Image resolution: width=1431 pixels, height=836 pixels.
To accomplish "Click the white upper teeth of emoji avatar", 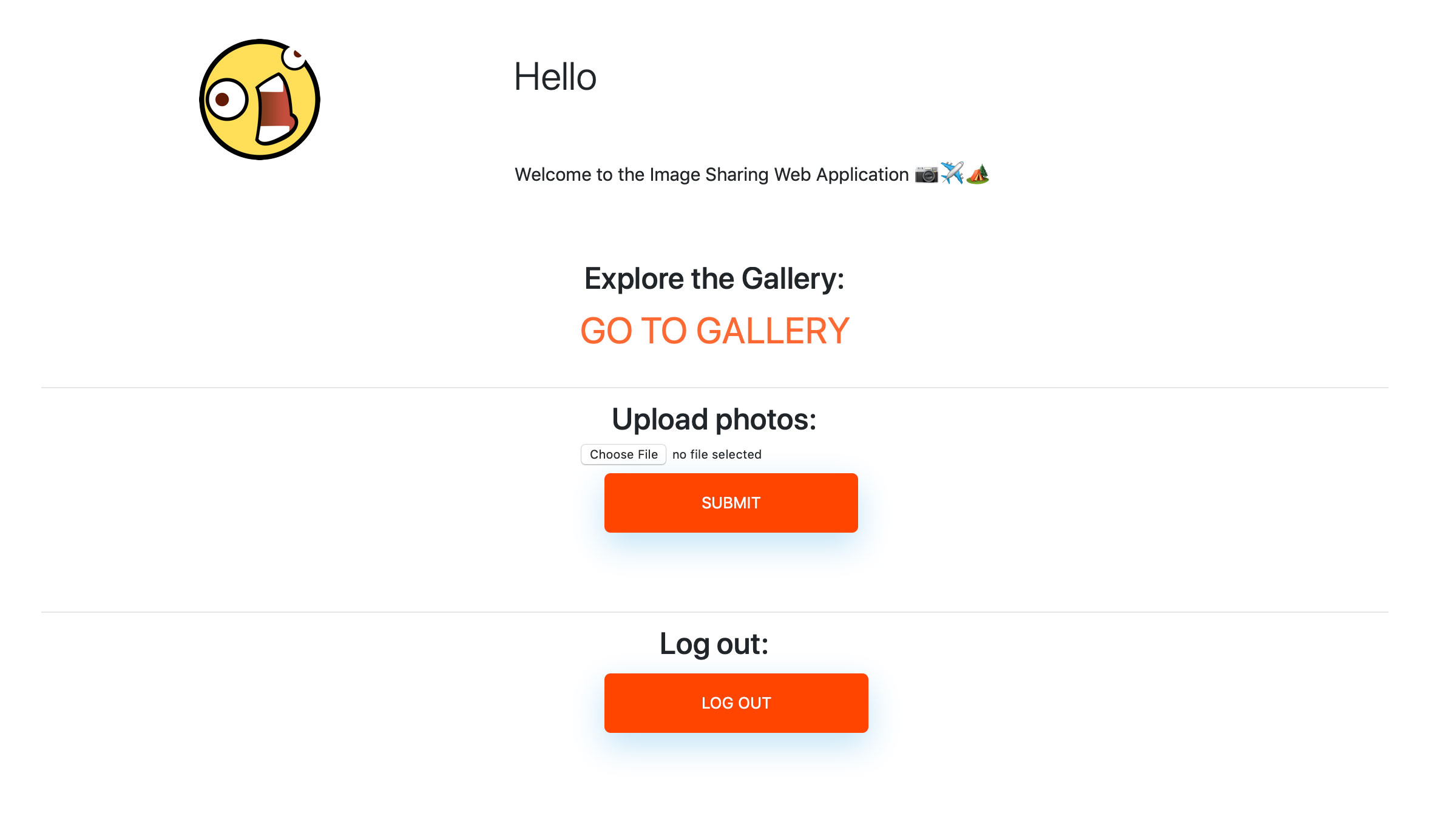I will pos(273,85).
